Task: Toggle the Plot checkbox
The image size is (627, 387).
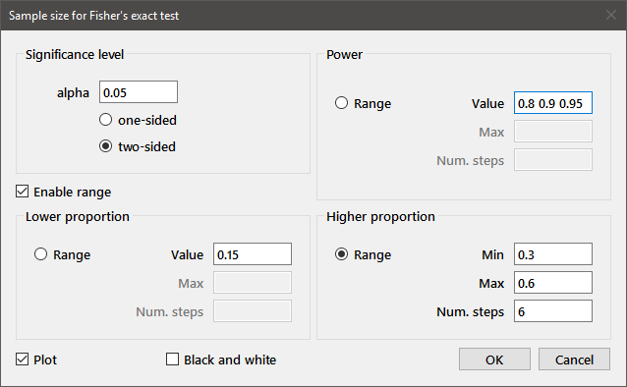Action: (36, 359)
